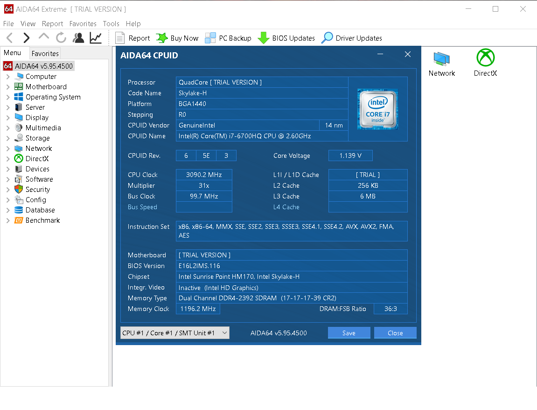The image size is (537, 410).
Task: Select the Config tree icon
Action: [19, 200]
